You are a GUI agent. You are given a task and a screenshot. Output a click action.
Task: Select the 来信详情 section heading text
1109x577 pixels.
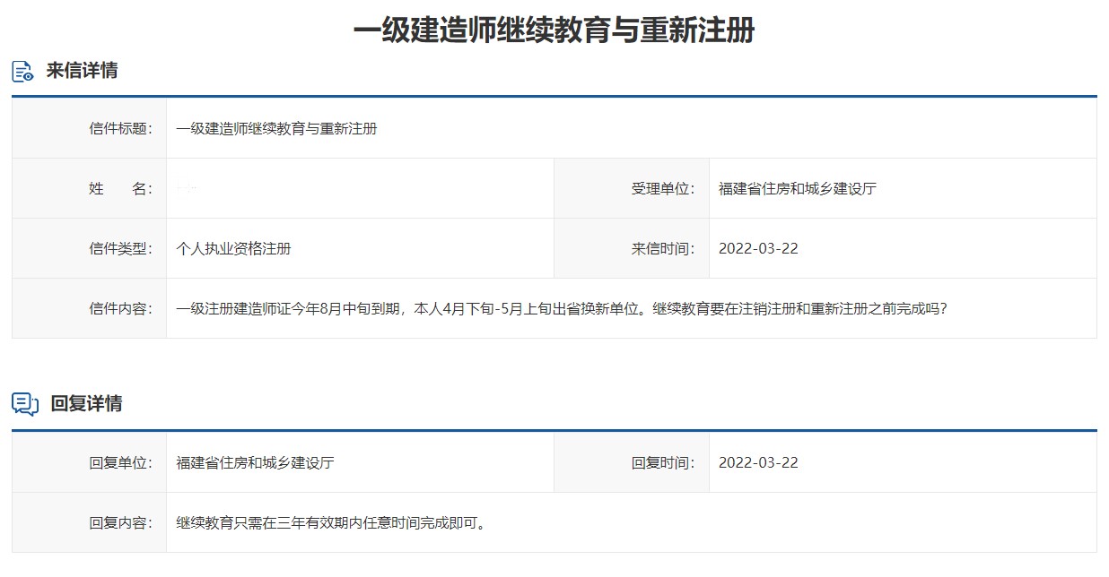click(82, 71)
